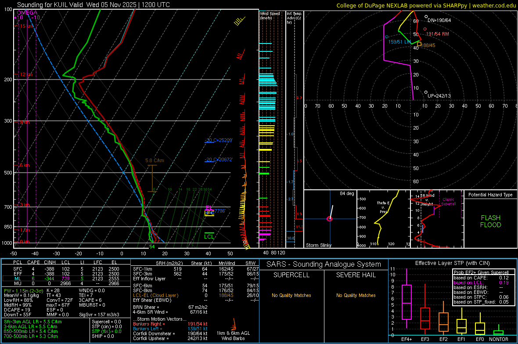Click the red Storm Slinky circle
Viewport: 518px width, 344px height.
pyautogui.click(x=330, y=219)
